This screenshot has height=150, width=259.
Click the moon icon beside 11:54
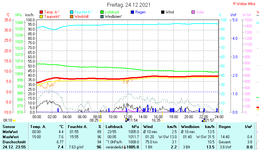point(127,120)
